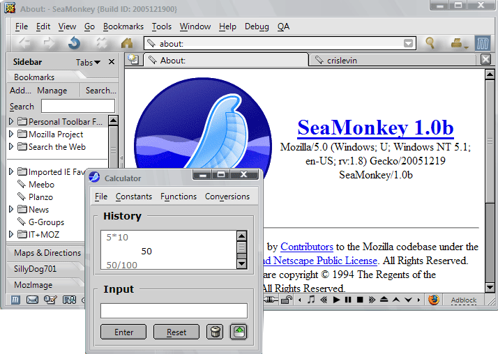The width and height of the screenshot is (498, 354).
Task: Click the Firefox logo status bar icon
Action: [x=434, y=300]
